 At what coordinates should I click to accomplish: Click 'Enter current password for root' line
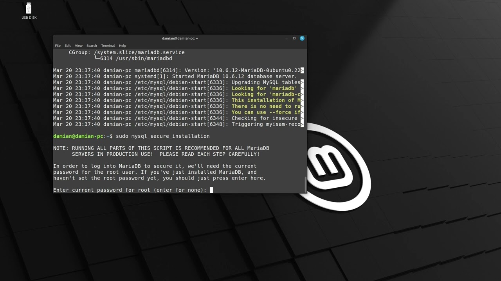click(x=130, y=190)
